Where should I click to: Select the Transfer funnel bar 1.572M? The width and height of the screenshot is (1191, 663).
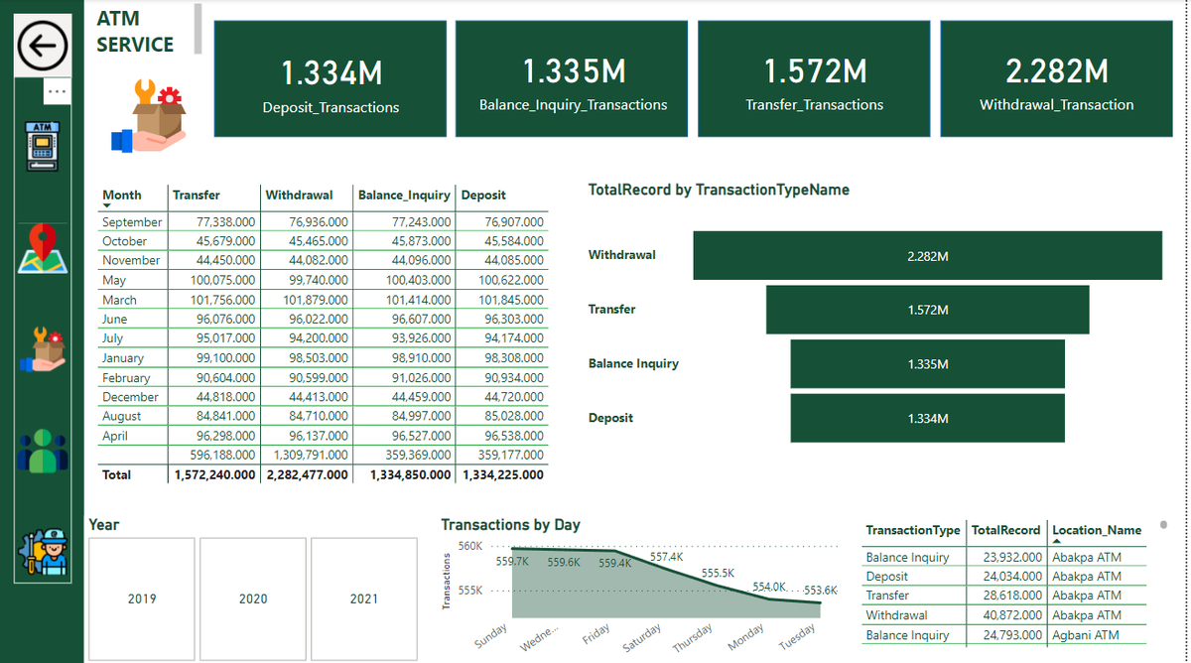[927, 310]
